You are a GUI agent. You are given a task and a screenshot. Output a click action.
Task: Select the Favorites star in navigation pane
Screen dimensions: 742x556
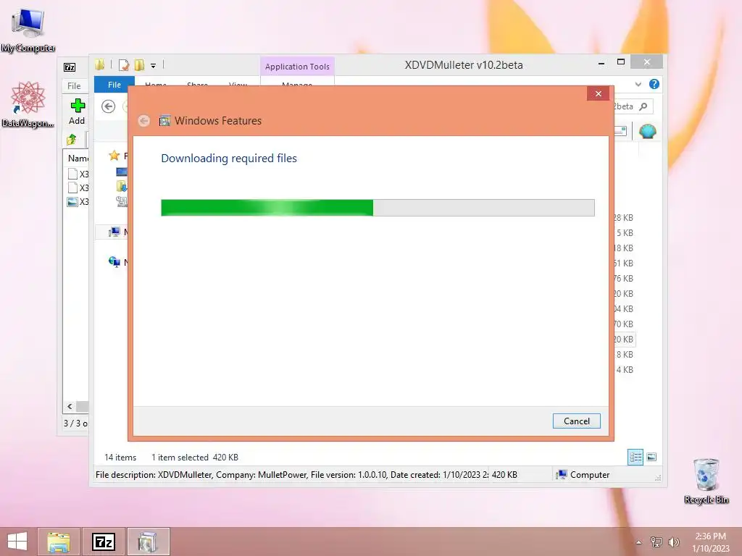click(114, 155)
